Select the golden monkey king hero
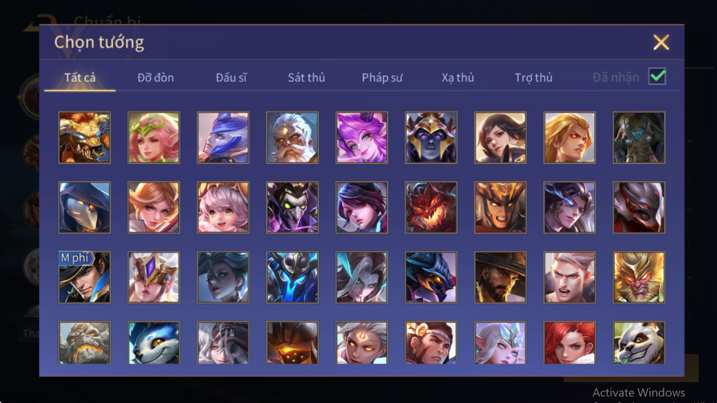 (639, 277)
